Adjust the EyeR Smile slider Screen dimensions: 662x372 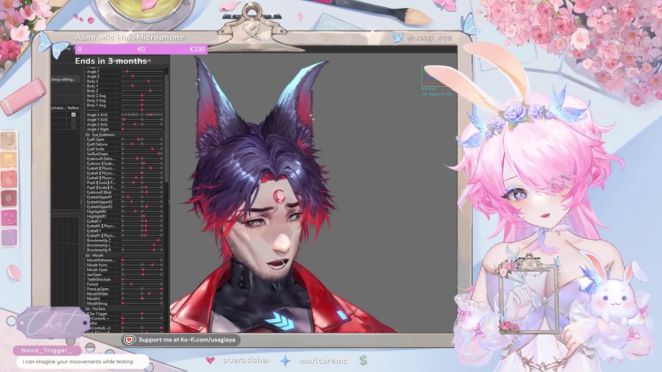pos(142,149)
